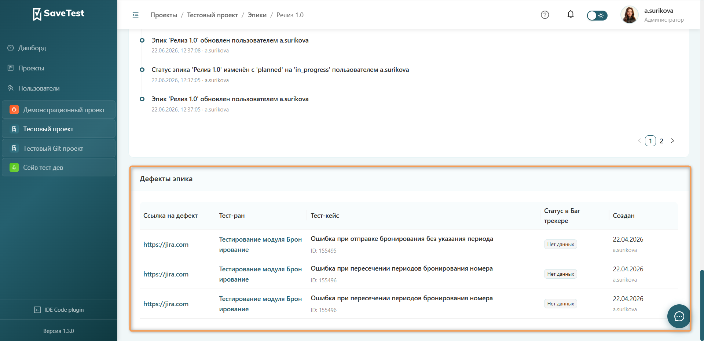Click Нет данных badge for ID 155495
This screenshot has height=341, width=704.
pyautogui.click(x=561, y=244)
